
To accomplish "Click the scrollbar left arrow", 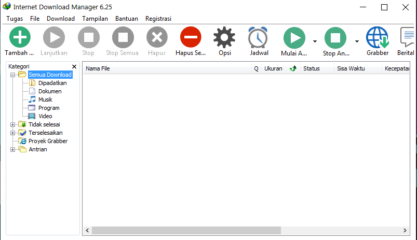I will click(87, 231).
